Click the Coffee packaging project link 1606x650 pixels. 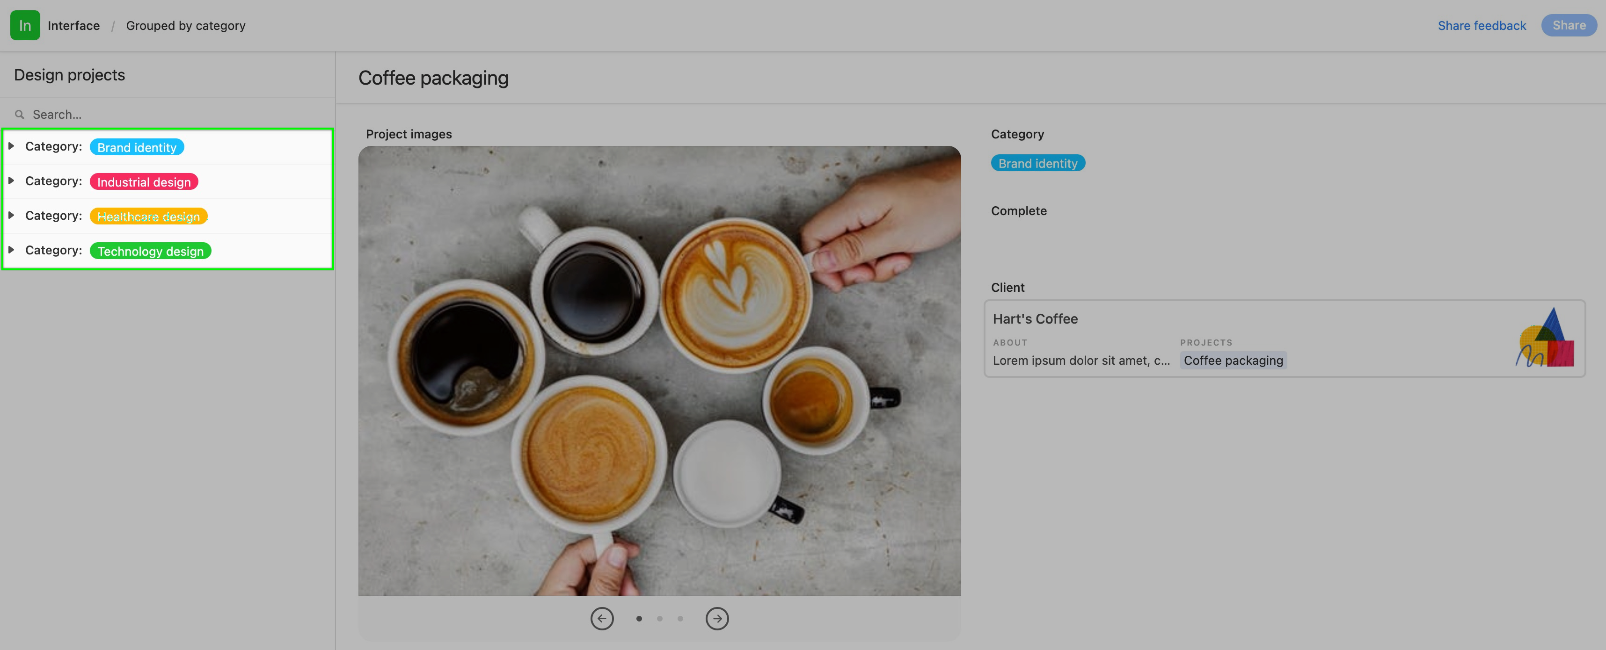click(1234, 361)
